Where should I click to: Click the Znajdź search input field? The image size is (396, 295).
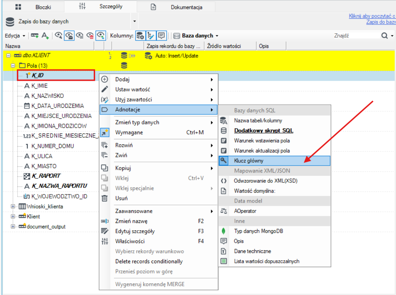tap(356, 35)
